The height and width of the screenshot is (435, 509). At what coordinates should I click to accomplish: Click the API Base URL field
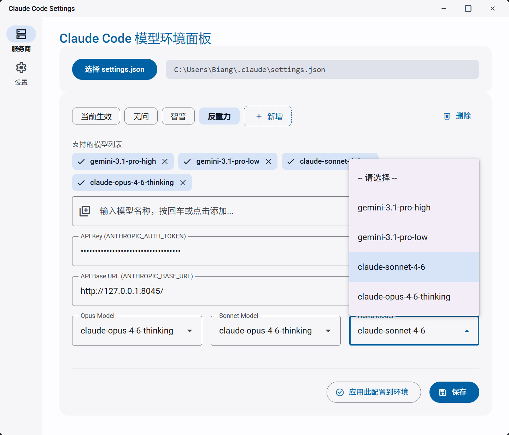(x=211, y=291)
